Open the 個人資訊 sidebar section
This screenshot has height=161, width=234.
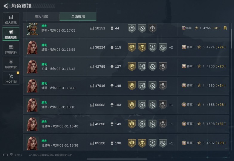click(11, 19)
